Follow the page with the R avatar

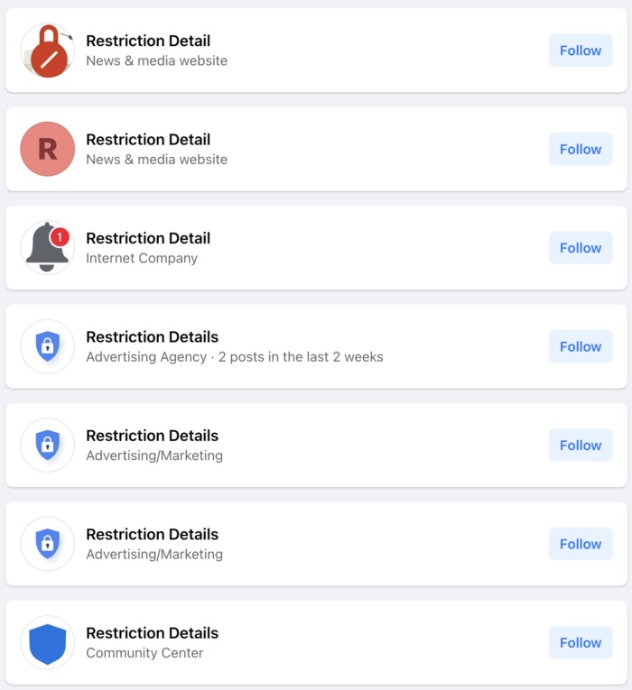(580, 149)
